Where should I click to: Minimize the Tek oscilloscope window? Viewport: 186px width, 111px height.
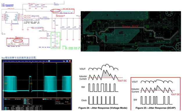67,61
